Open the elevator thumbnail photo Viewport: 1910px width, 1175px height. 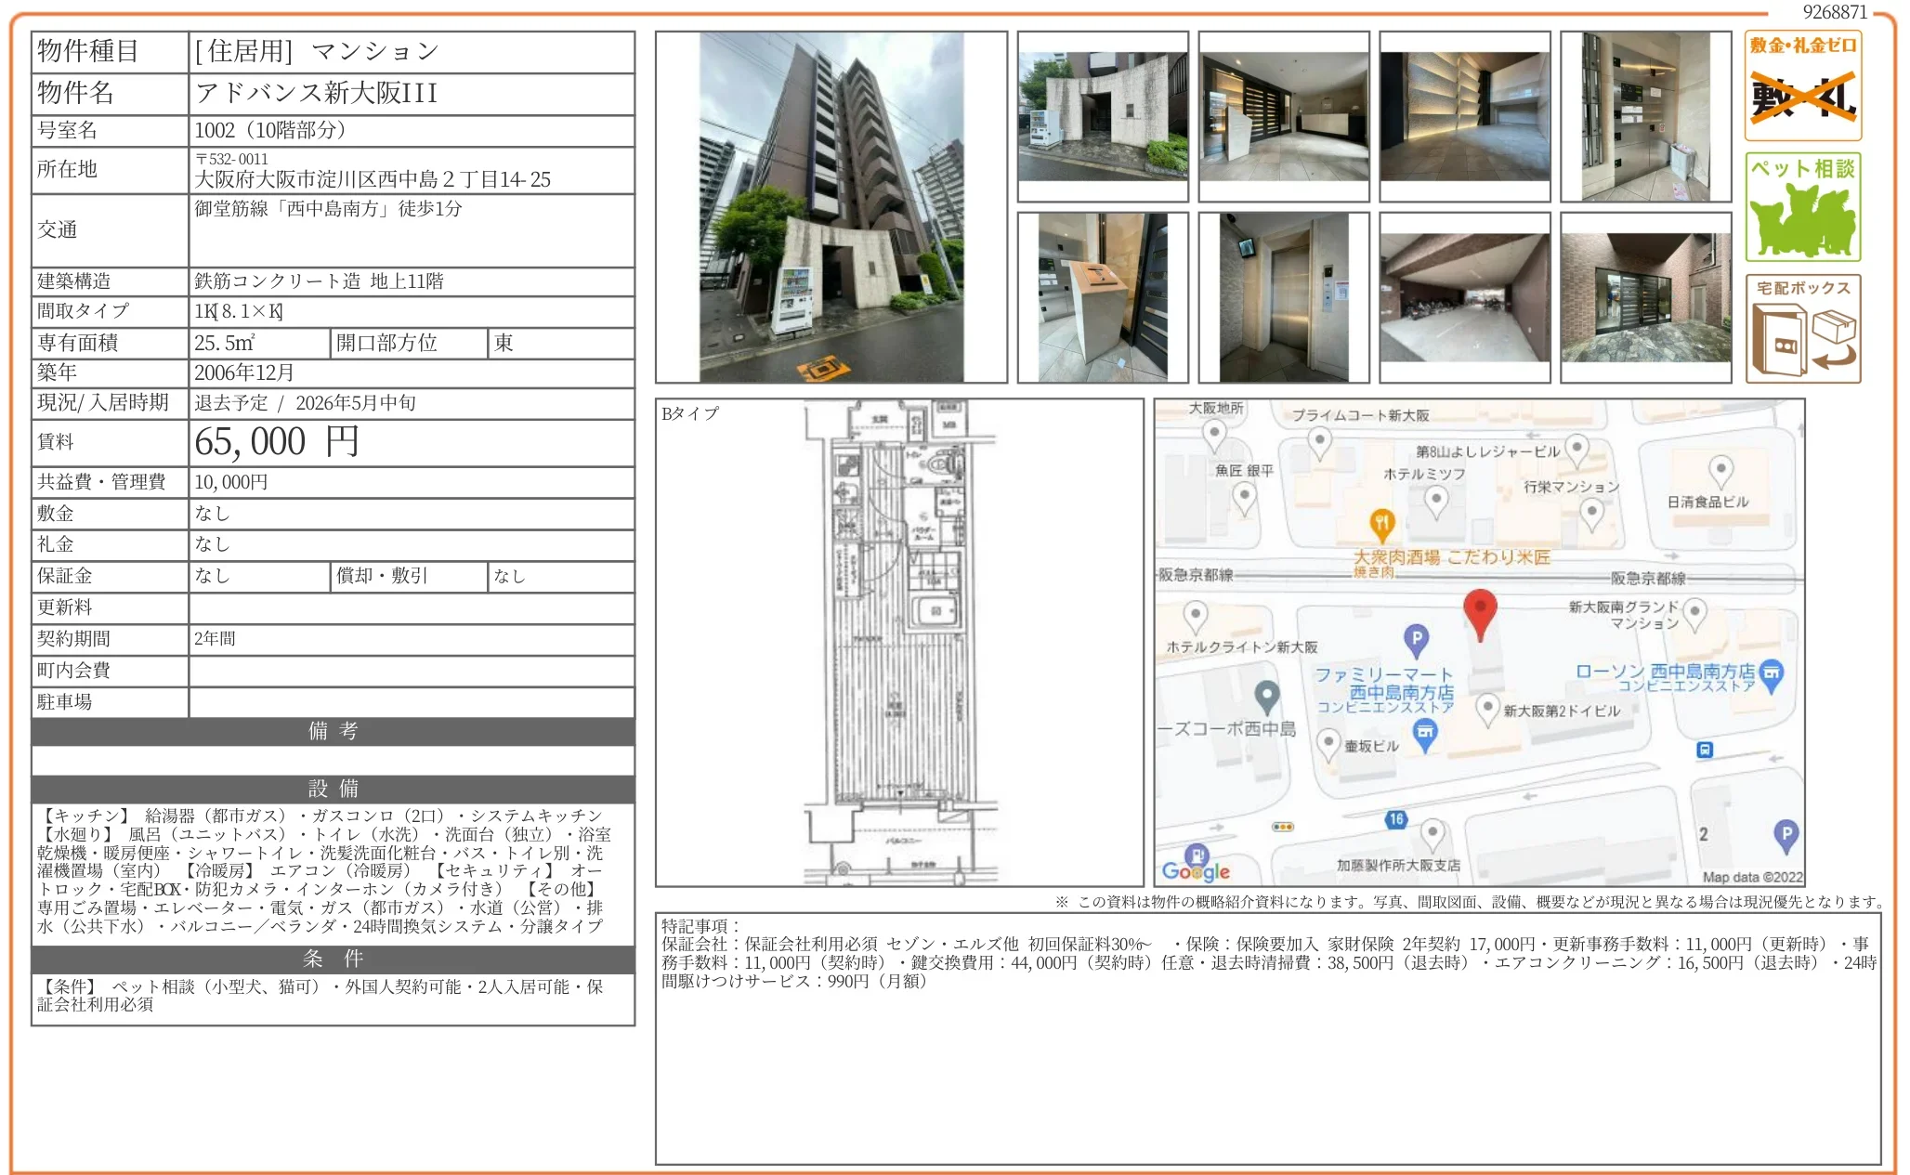pos(1283,297)
